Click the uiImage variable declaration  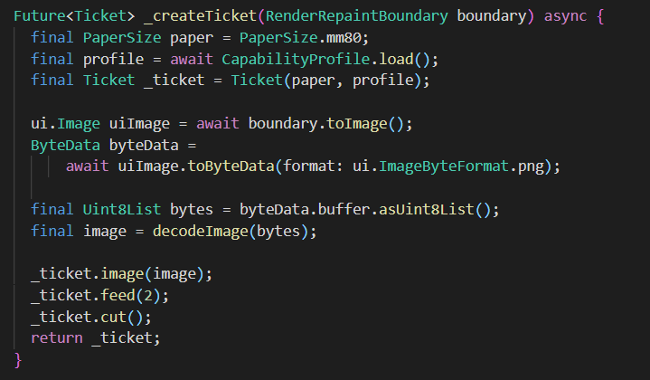click(139, 124)
